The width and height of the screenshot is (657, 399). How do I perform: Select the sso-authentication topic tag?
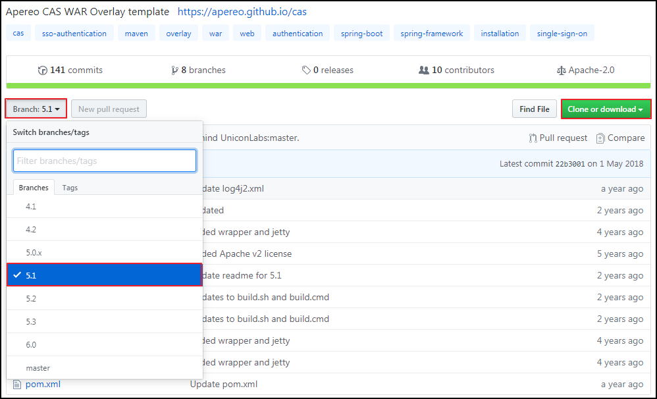tap(74, 33)
